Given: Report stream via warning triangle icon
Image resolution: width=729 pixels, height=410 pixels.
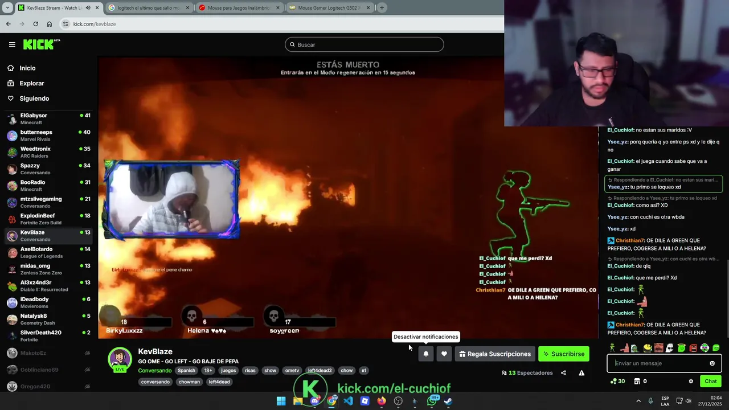Looking at the screenshot, I should click(581, 373).
